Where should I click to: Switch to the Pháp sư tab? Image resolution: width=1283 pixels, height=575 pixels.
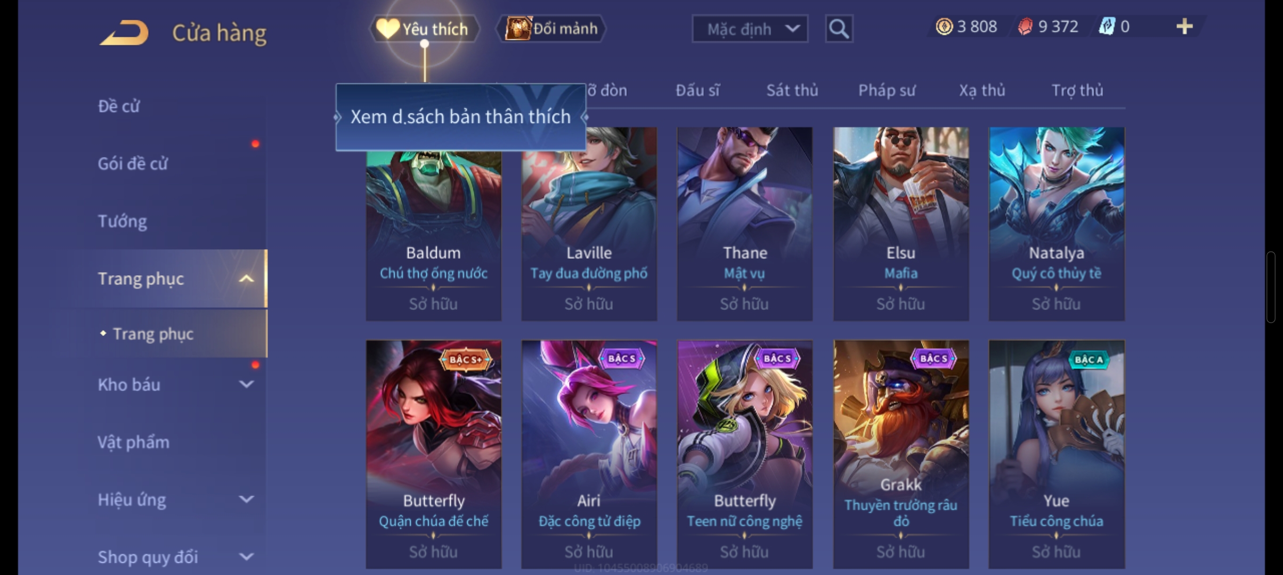[887, 91]
